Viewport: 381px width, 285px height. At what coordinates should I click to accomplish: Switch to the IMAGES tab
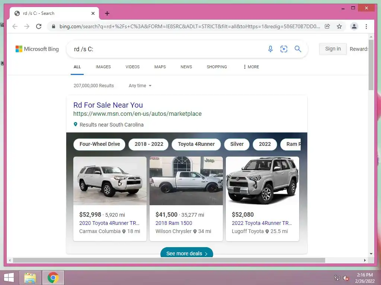pyautogui.click(x=103, y=67)
